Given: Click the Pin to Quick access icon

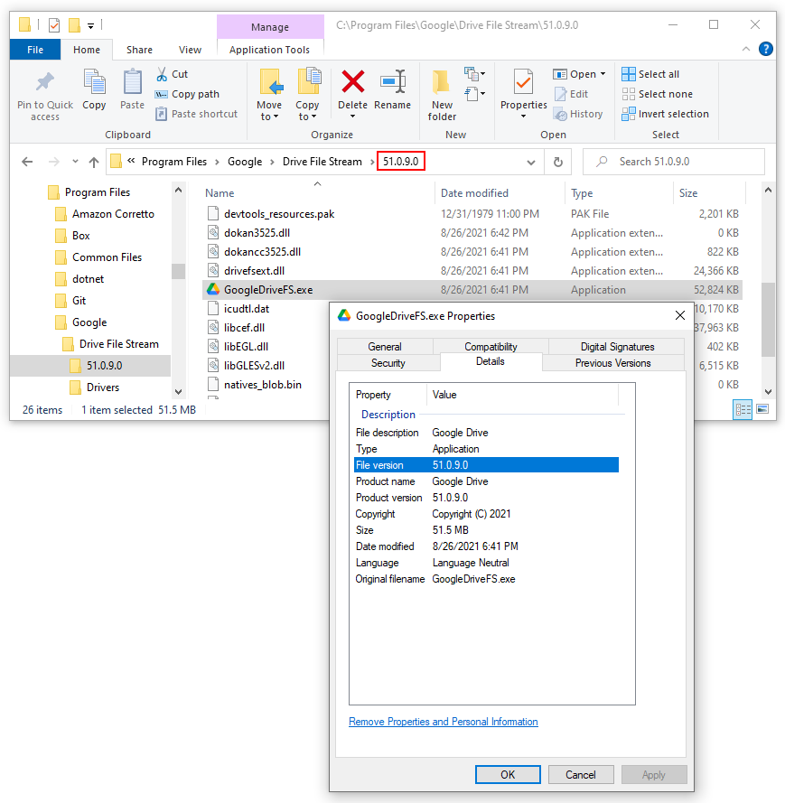Looking at the screenshot, I should tap(45, 82).
